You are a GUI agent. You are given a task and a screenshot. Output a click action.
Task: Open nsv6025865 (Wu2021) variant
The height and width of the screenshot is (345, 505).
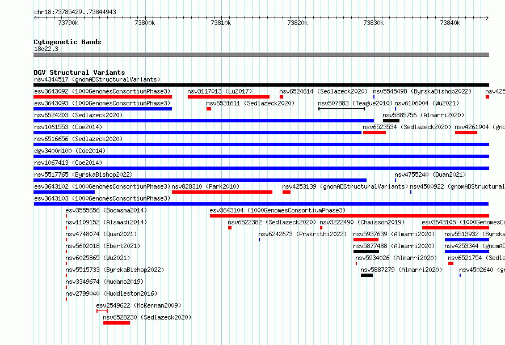[x=98, y=258]
